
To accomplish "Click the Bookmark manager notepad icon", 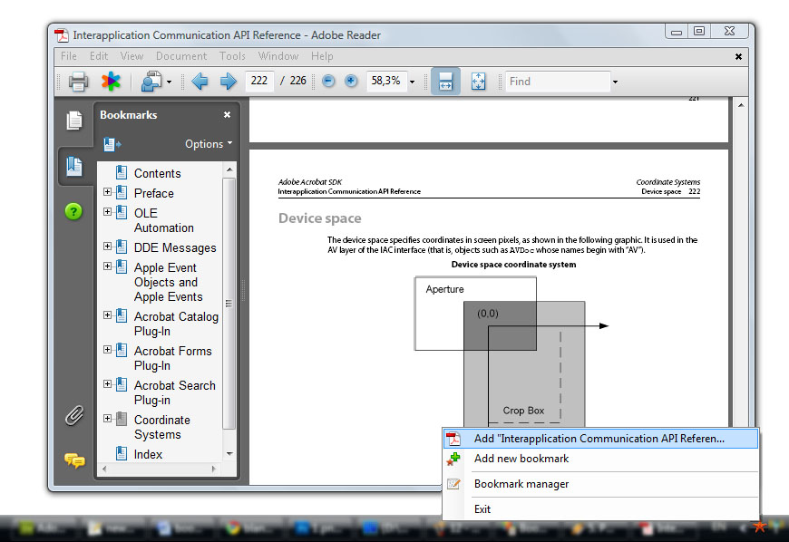I will (453, 484).
